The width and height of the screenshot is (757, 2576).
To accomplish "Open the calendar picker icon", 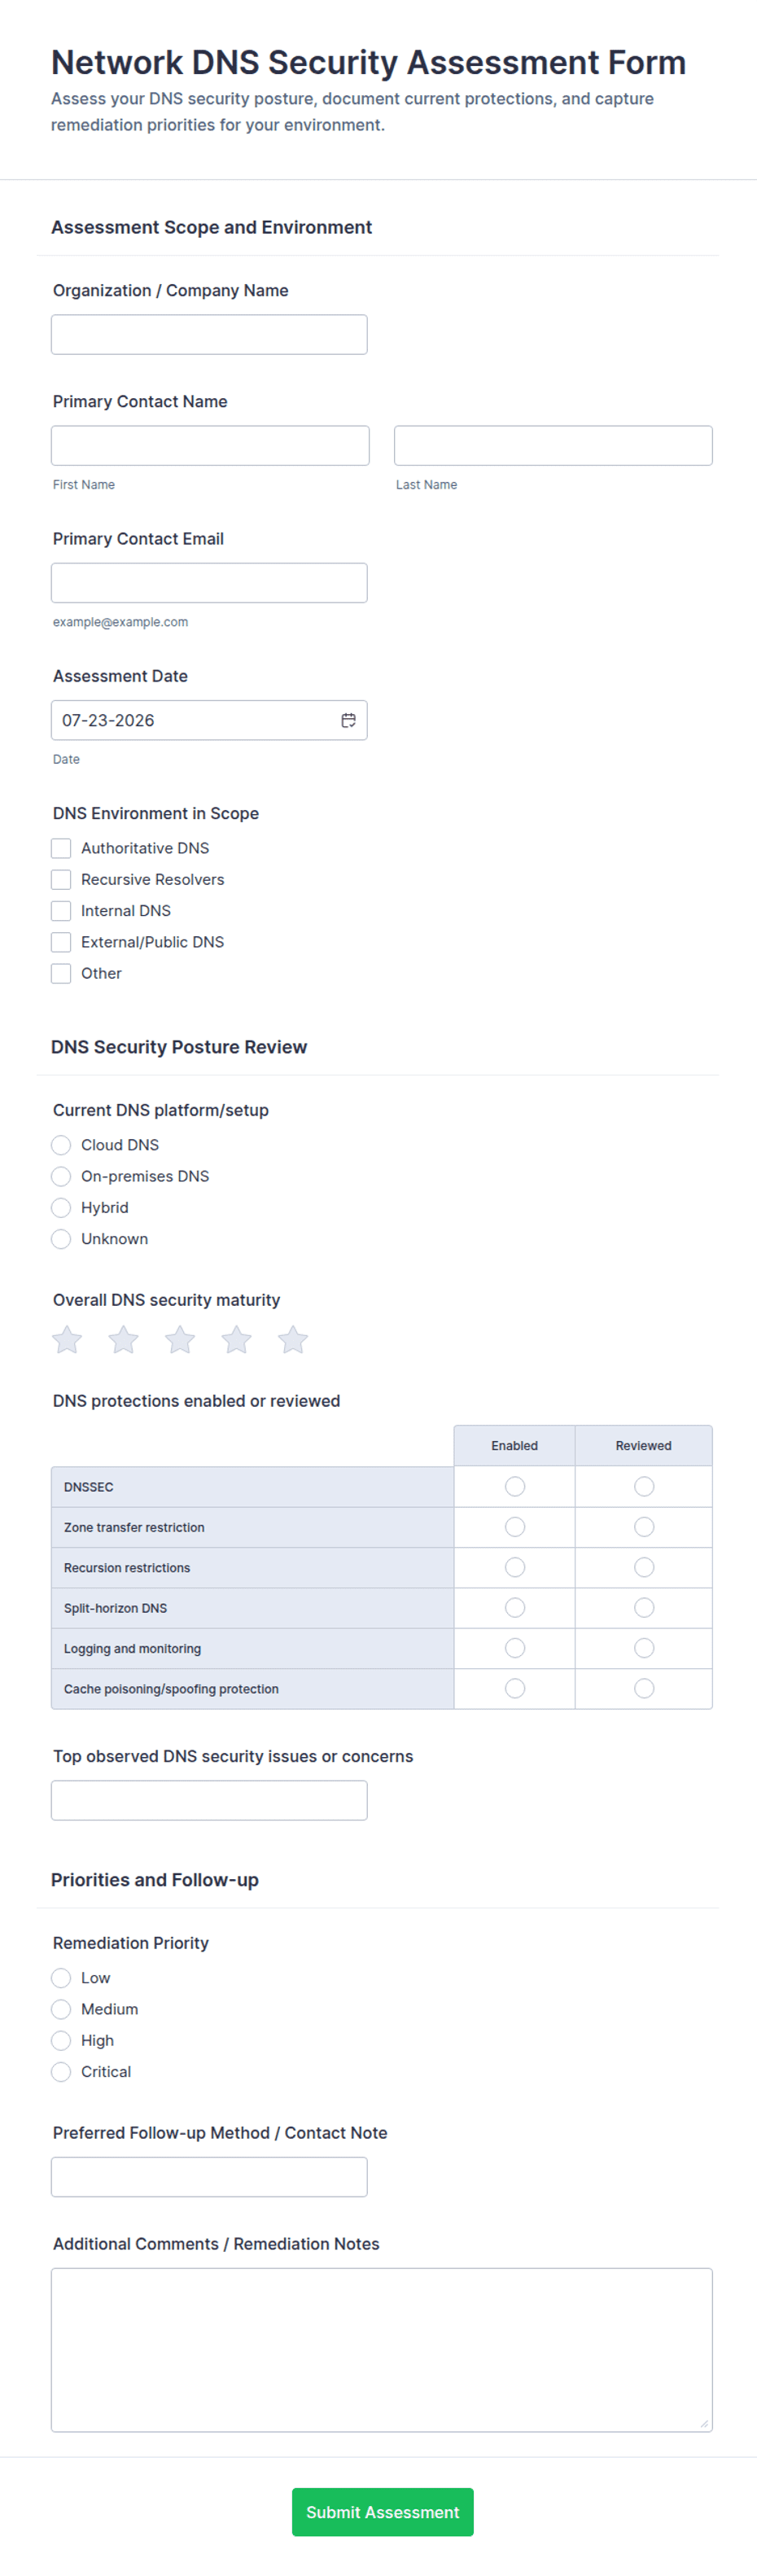I will click(348, 720).
